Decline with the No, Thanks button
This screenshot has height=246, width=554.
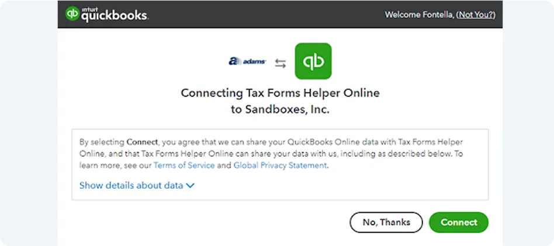(386, 222)
